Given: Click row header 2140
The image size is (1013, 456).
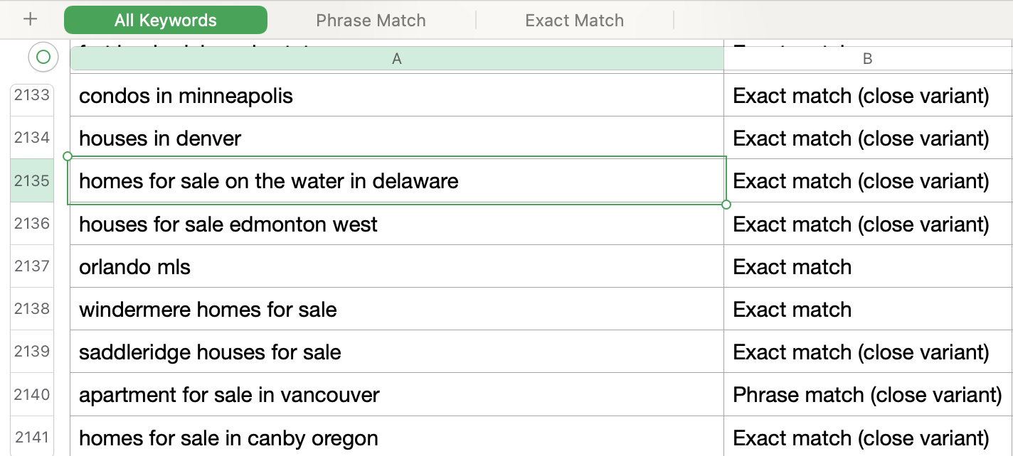Looking at the screenshot, I should (x=32, y=394).
